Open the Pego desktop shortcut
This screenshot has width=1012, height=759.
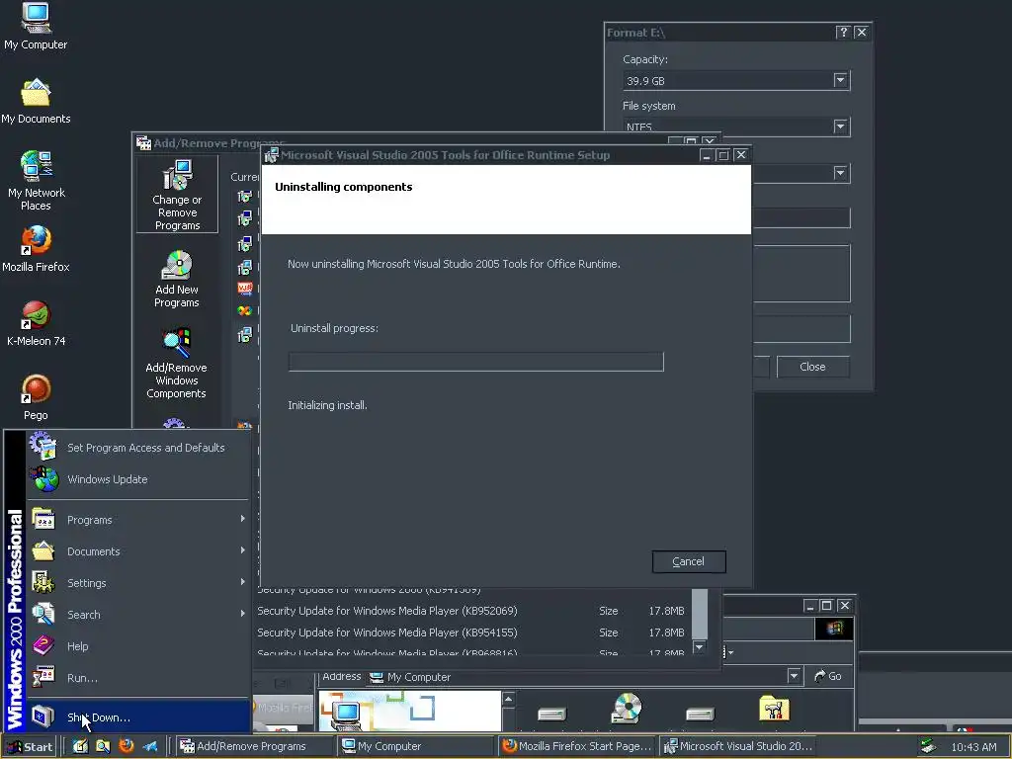(36, 397)
